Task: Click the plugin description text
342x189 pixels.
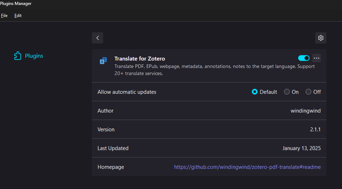Action: (x=214, y=70)
